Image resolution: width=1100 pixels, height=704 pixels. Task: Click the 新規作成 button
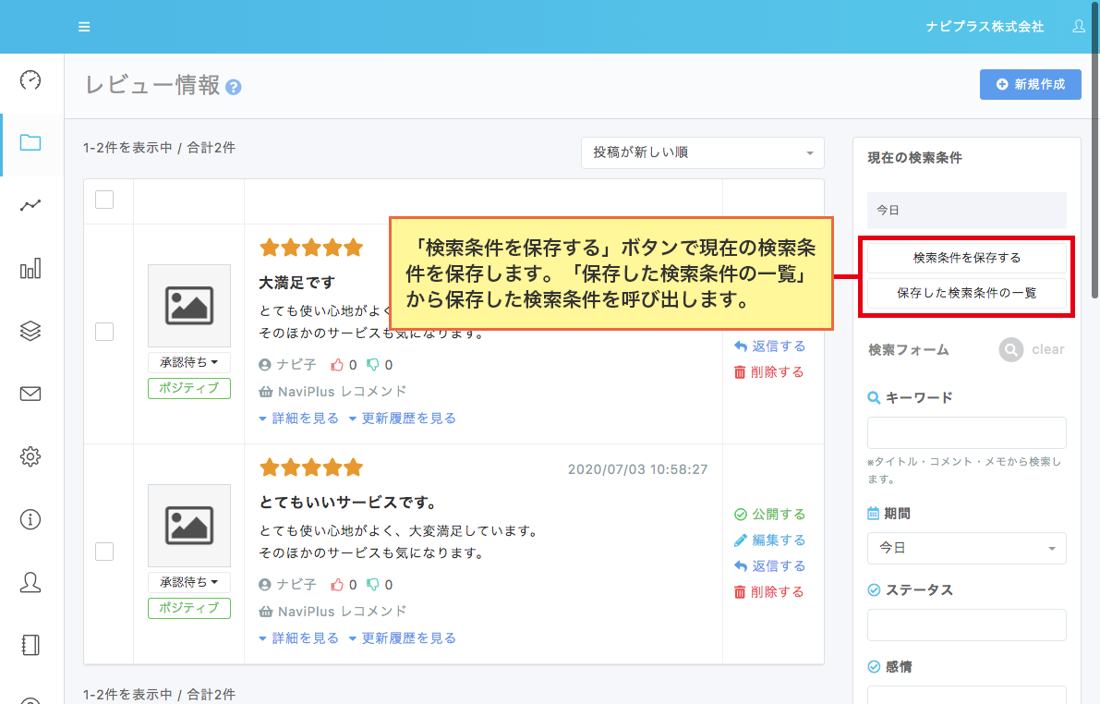tap(1030, 84)
